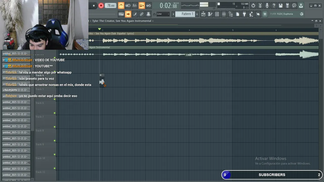Click the 0:02:88 time display
This screenshot has height=182, width=324.
coord(169,6)
